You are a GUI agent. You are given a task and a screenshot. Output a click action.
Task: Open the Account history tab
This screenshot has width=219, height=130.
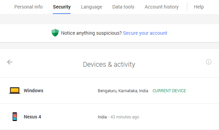(161, 7)
